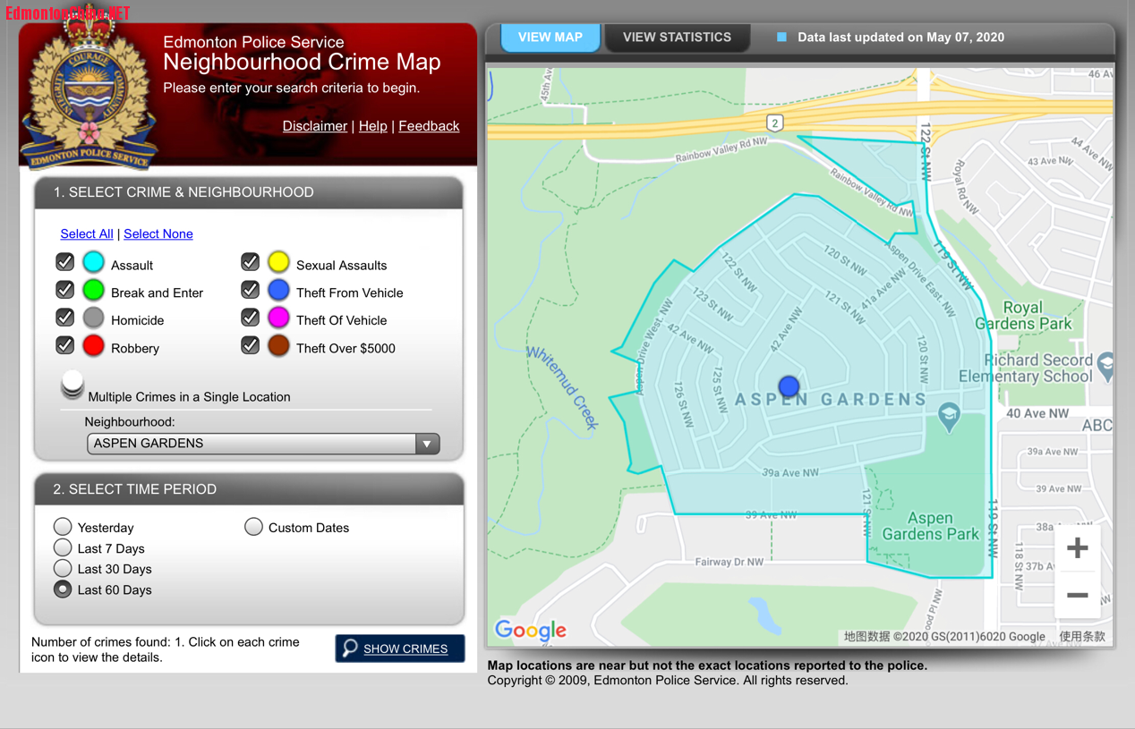Viewport: 1135px width, 729px height.
Task: Zoom out the map with the minus button
Action: pyautogui.click(x=1077, y=595)
